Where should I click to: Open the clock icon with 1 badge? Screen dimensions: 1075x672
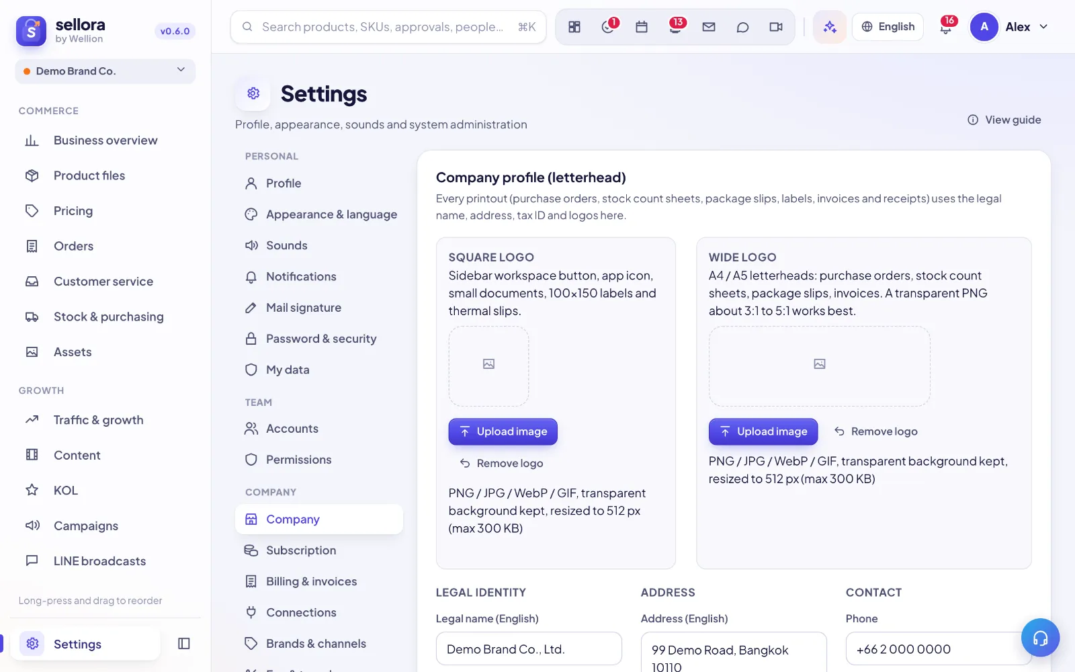(x=608, y=27)
